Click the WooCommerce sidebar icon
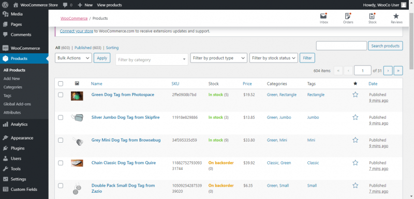414x199 pixels. click(5, 48)
